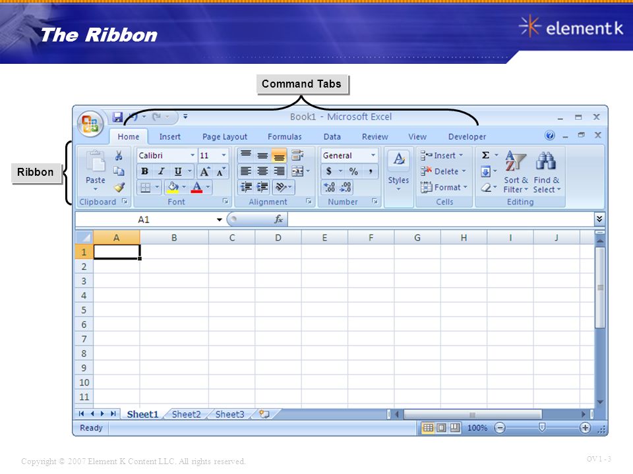This screenshot has height=474, width=633.
Task: Apply Accounting dollar number format
Action: tap(329, 171)
